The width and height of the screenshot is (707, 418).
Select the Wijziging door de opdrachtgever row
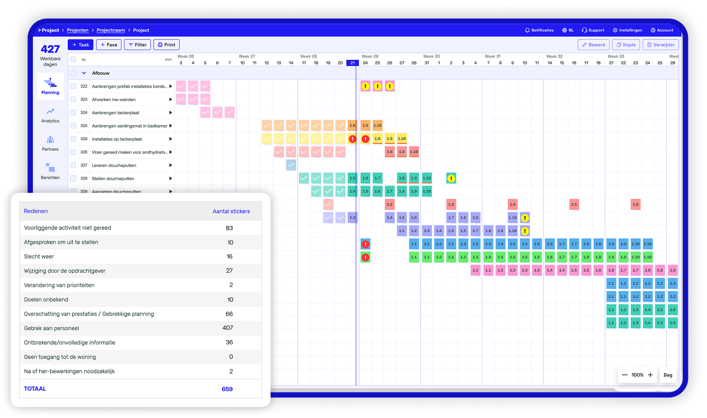(140, 271)
